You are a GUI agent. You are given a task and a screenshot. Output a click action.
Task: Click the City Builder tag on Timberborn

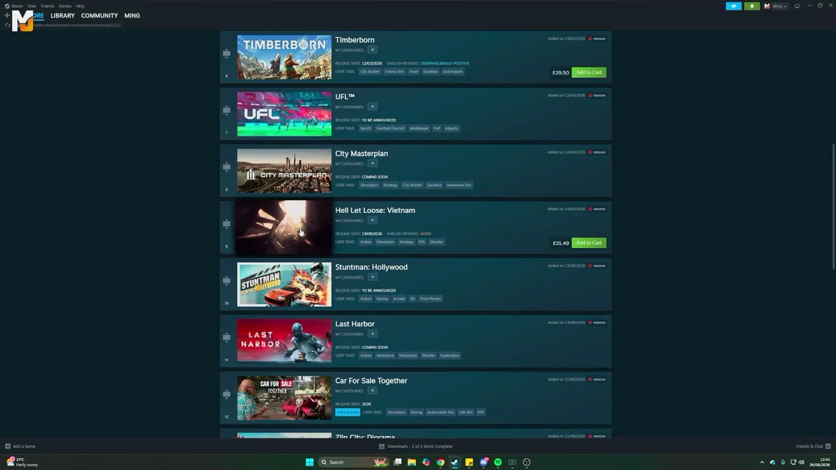pos(370,72)
